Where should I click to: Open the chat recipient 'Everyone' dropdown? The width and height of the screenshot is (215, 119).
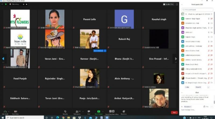[x=187, y=106]
